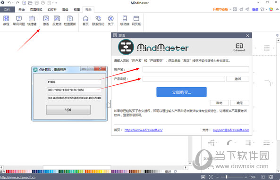This screenshot has width=280, height=180.
Task: Click the 确定 OK button in activation dialog
Action: coord(240,103)
